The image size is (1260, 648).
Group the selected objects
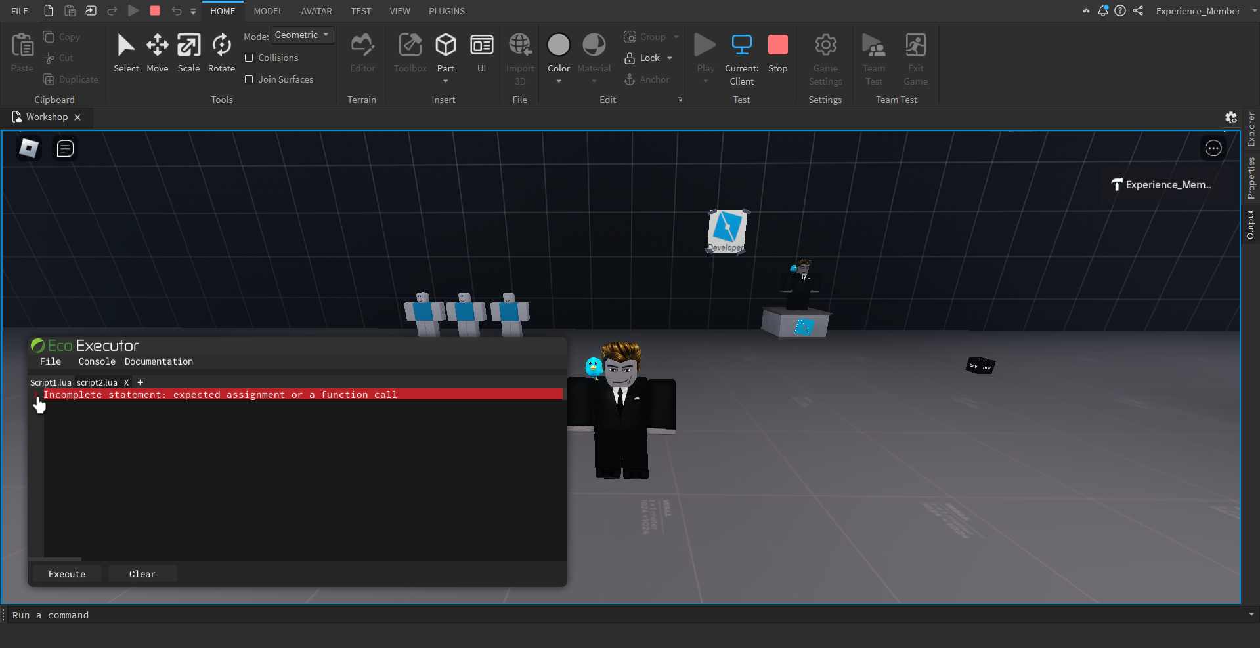click(645, 37)
